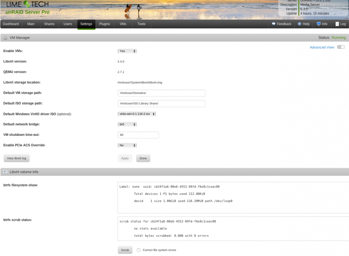This screenshot has width=349, height=256.
Task: Switch to the VMs tab
Action: point(123,24)
